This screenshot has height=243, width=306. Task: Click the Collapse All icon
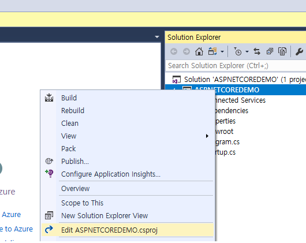point(270,51)
